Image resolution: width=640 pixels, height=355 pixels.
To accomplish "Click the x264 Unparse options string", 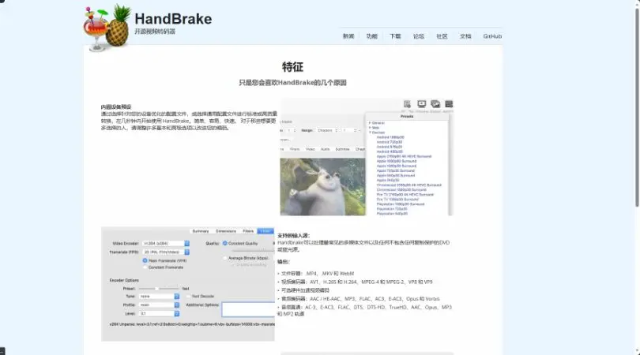I will [x=192, y=324].
